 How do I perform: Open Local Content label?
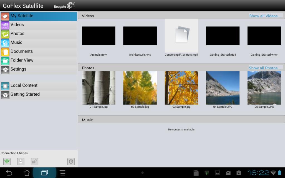click(x=24, y=85)
